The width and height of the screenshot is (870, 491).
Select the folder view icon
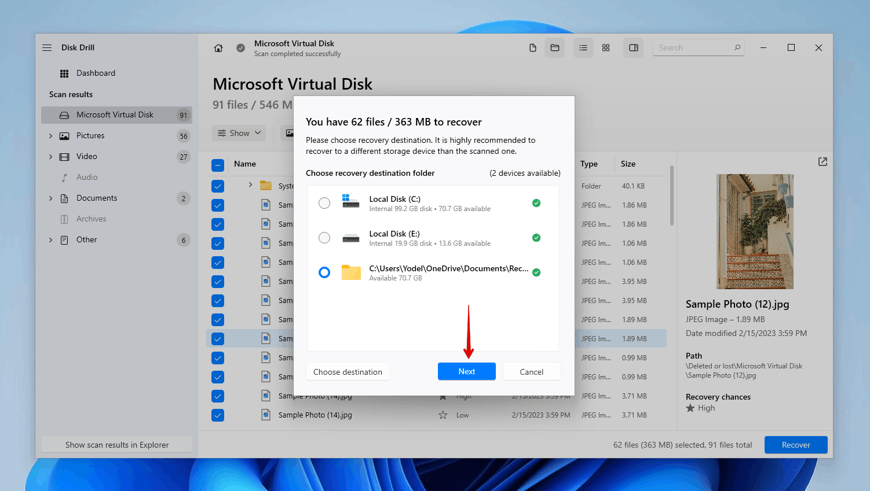(554, 47)
